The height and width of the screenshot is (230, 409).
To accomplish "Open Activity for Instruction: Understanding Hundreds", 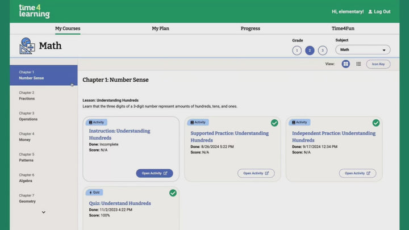I will 155,173.
